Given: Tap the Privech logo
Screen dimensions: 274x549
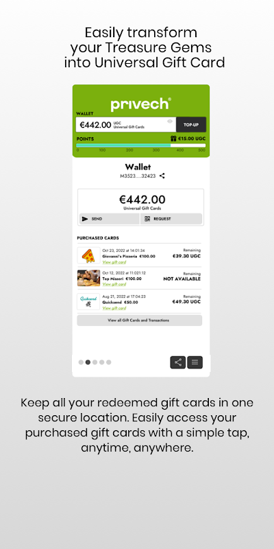Looking at the screenshot, I should 141,104.
